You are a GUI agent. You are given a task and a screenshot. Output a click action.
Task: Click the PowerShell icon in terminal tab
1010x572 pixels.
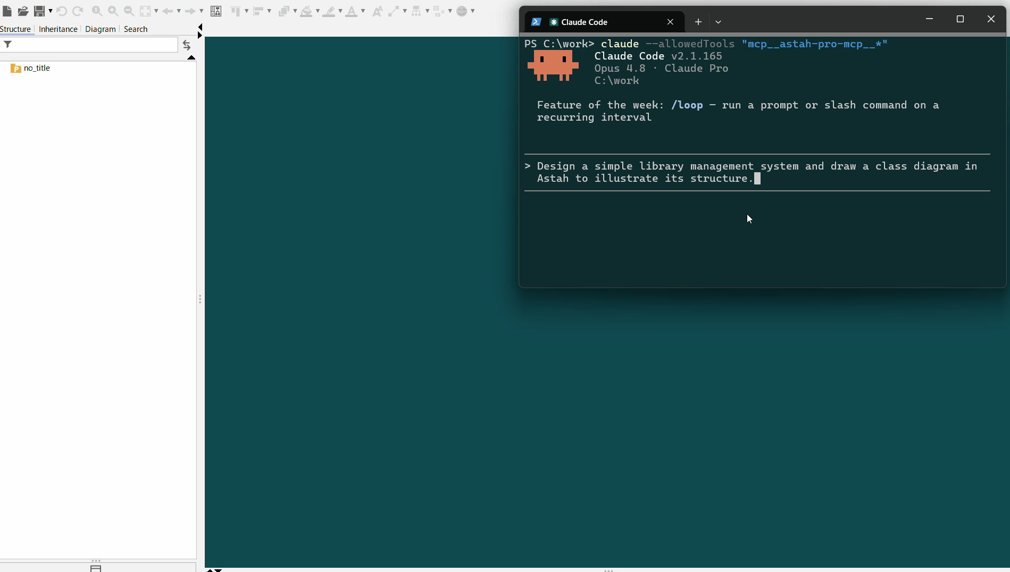coord(536,22)
